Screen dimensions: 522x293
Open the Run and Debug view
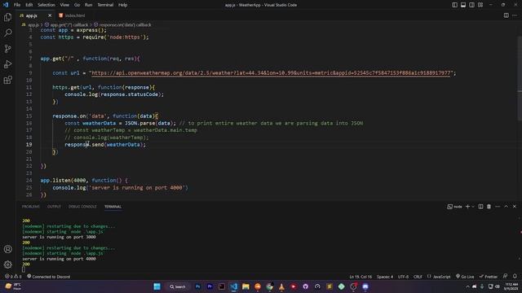coord(7,64)
